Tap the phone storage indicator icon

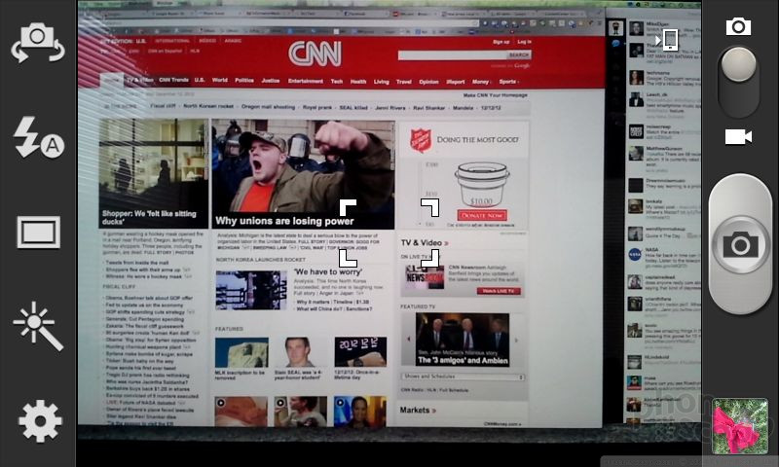[667, 40]
